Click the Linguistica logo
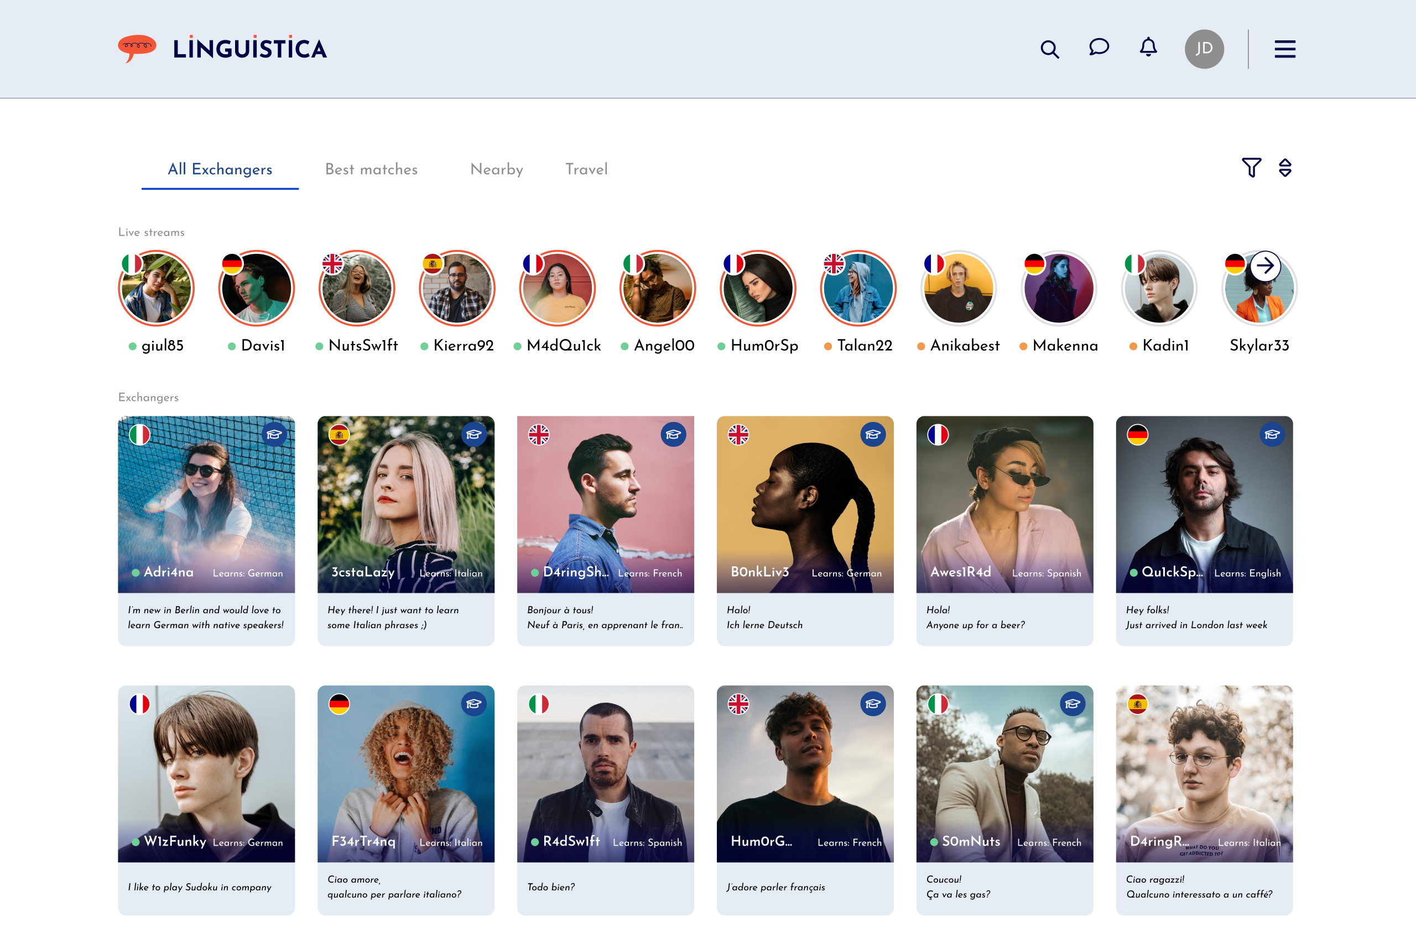Viewport: 1416px width, 944px height. click(x=222, y=49)
